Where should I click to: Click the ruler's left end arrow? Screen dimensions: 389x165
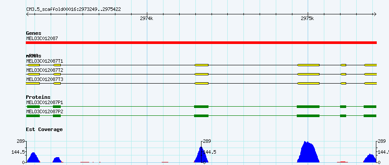[28, 14]
